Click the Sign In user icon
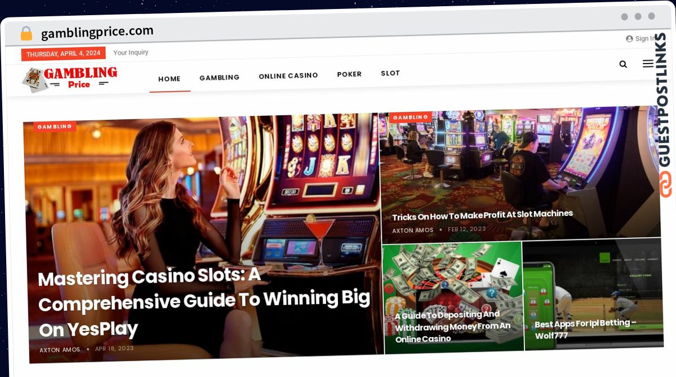Screen dimensions: 676x377 [629, 39]
